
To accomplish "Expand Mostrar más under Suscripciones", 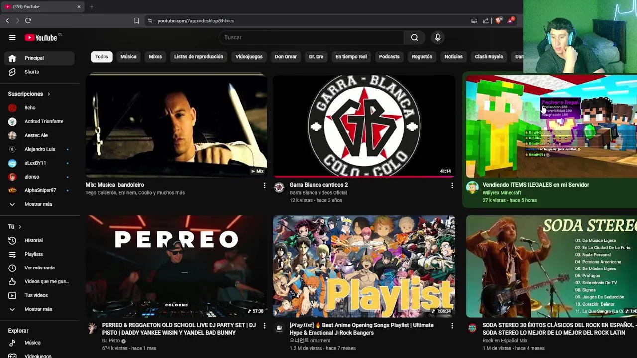I will (x=40, y=204).
